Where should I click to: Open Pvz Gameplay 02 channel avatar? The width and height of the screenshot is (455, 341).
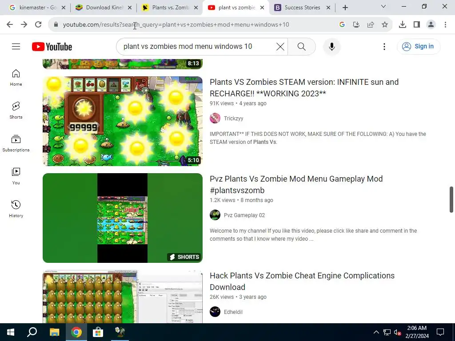click(x=215, y=215)
